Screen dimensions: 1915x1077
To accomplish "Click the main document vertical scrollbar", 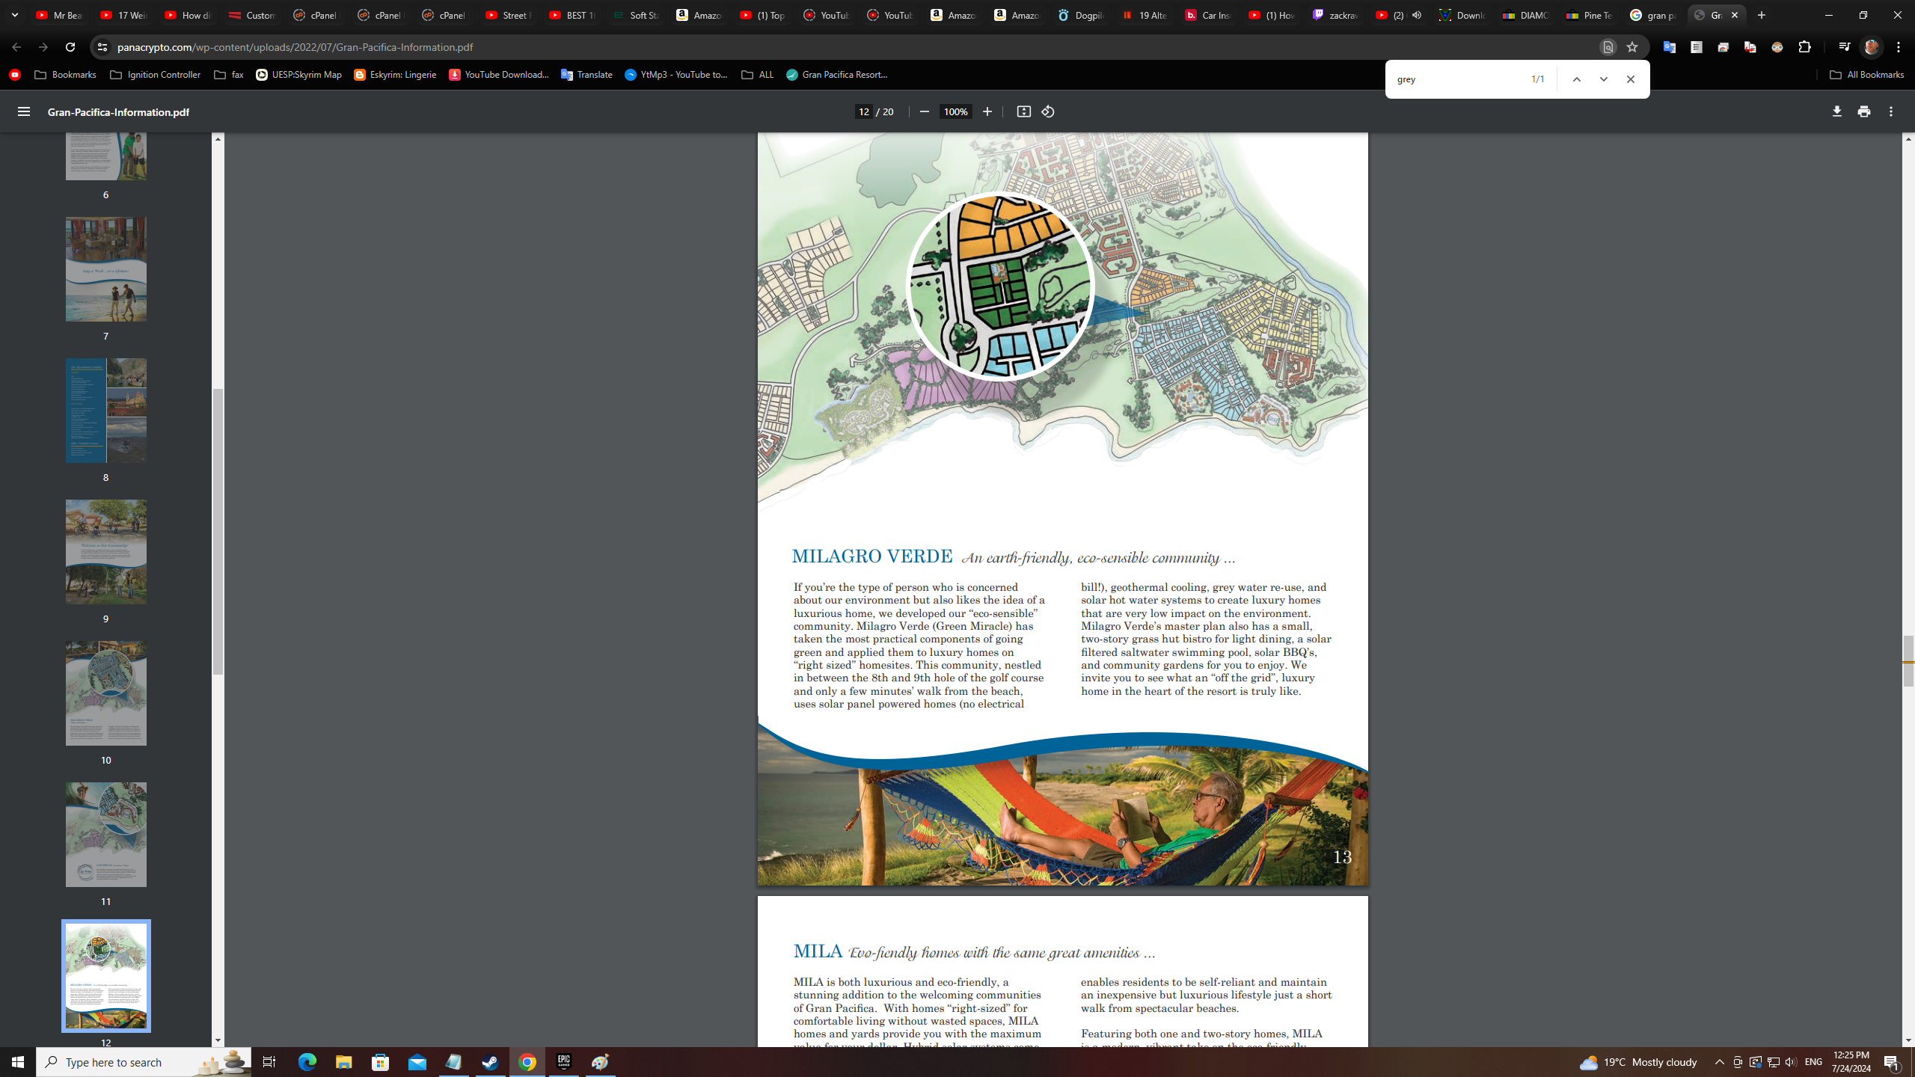I will click(x=1908, y=660).
